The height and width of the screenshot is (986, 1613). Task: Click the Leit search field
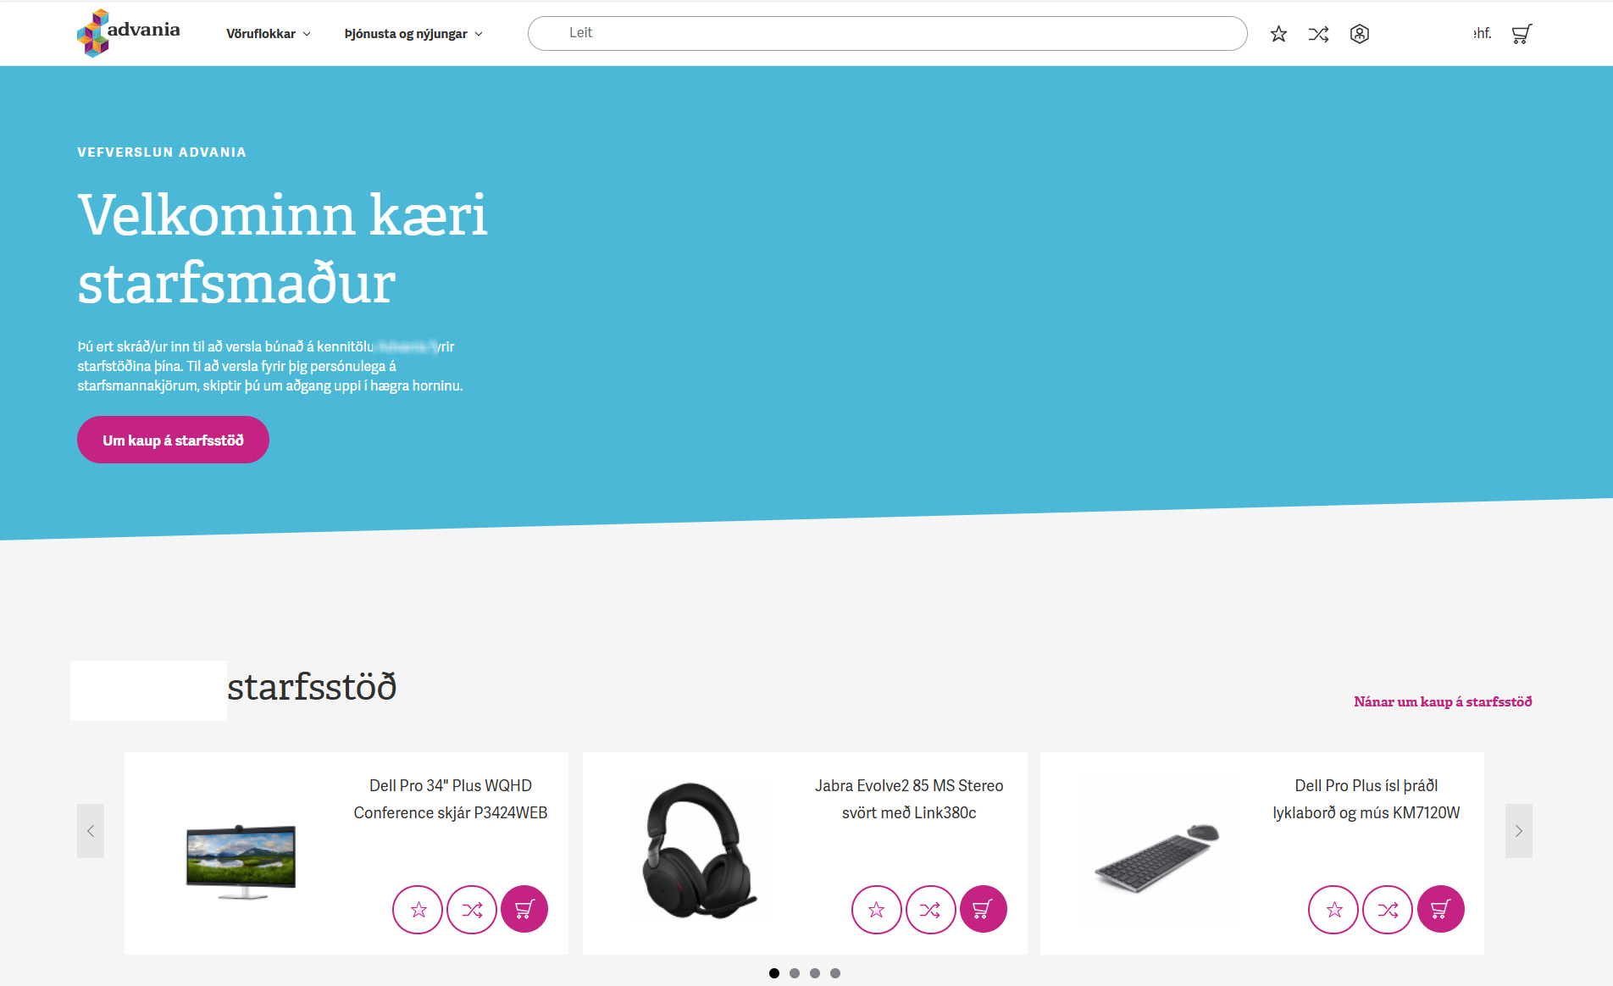pos(887,33)
